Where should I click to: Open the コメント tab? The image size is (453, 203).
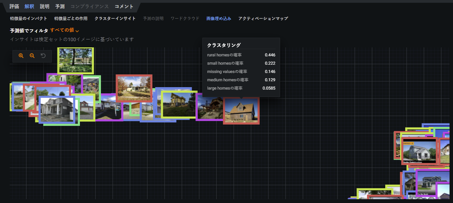[x=124, y=7]
